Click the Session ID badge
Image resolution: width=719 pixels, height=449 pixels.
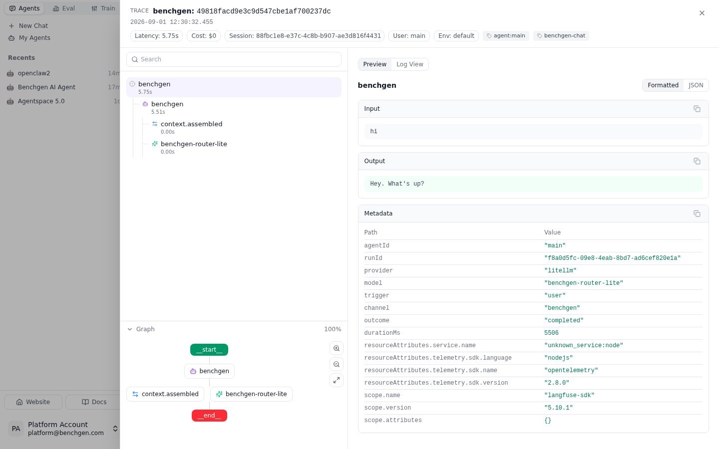click(x=305, y=36)
